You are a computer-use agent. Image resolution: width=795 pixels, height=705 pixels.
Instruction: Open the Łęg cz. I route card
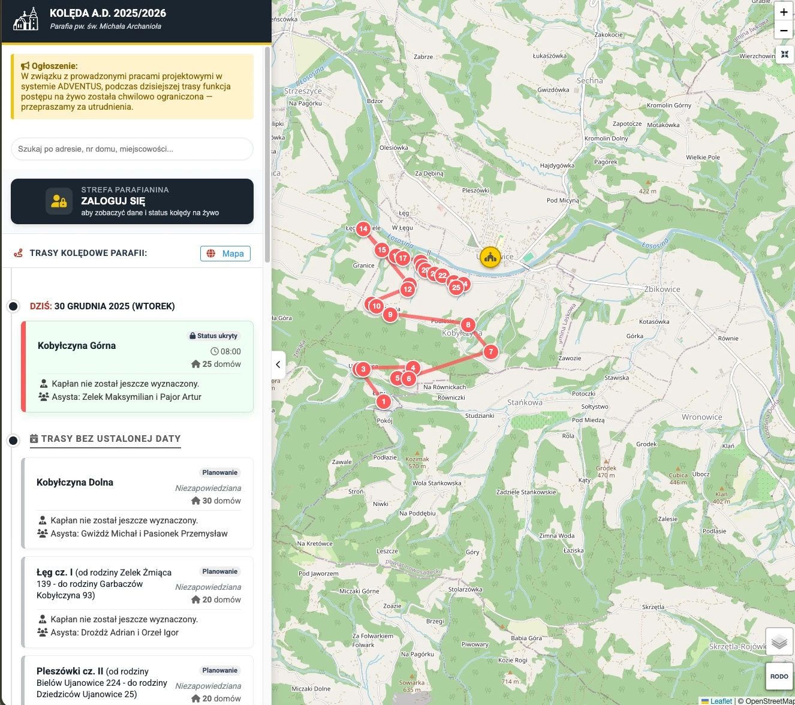pyautogui.click(x=137, y=602)
